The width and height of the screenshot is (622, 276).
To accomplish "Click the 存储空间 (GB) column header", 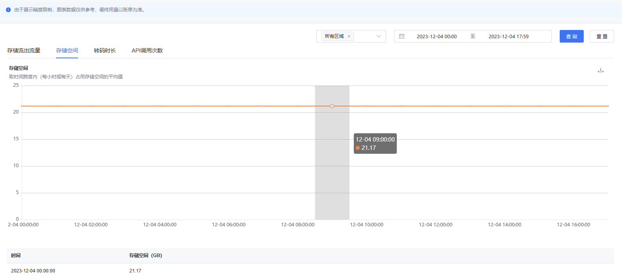I will (x=146, y=255).
